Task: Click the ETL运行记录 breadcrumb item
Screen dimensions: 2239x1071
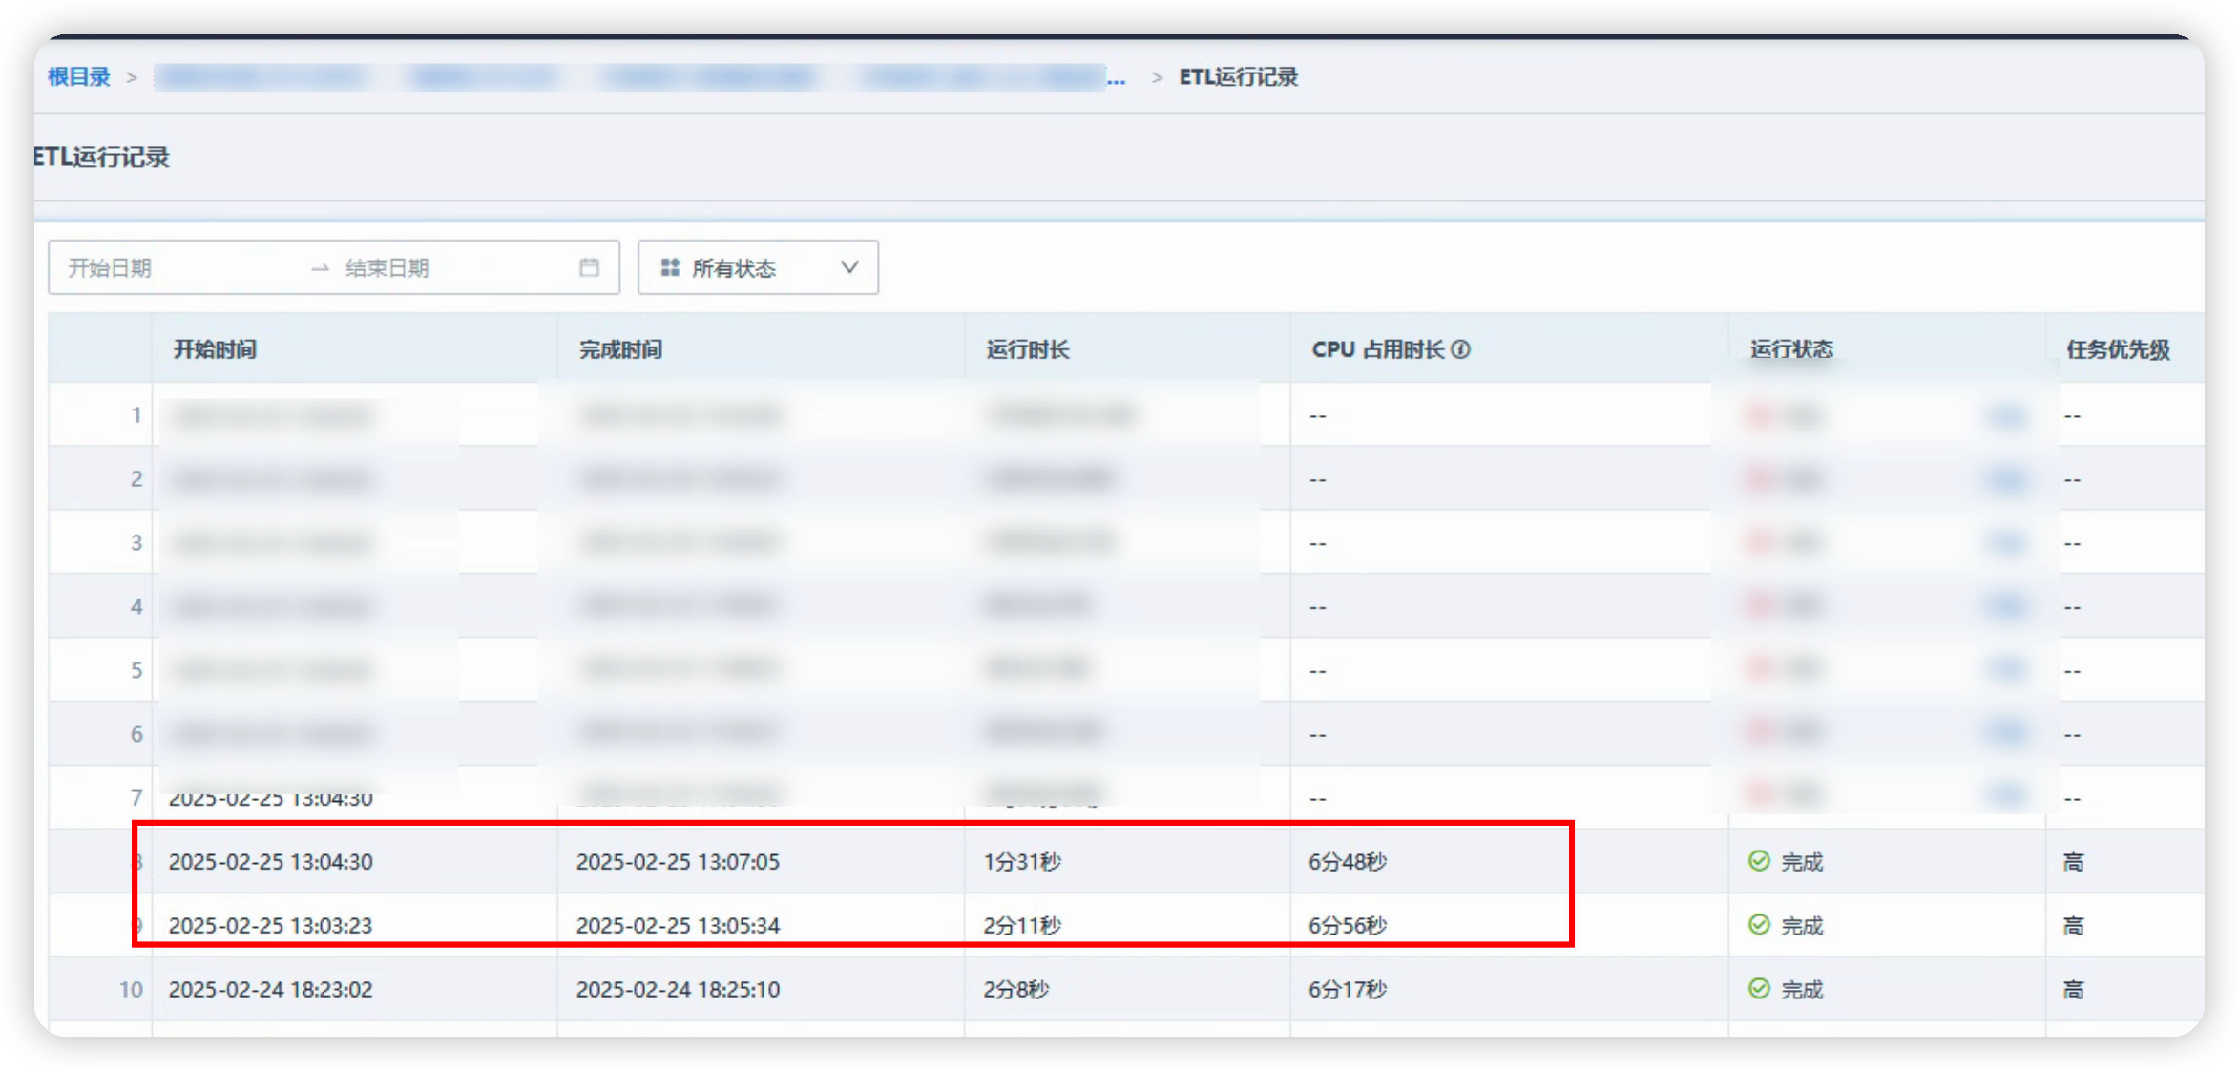Action: coord(1238,77)
